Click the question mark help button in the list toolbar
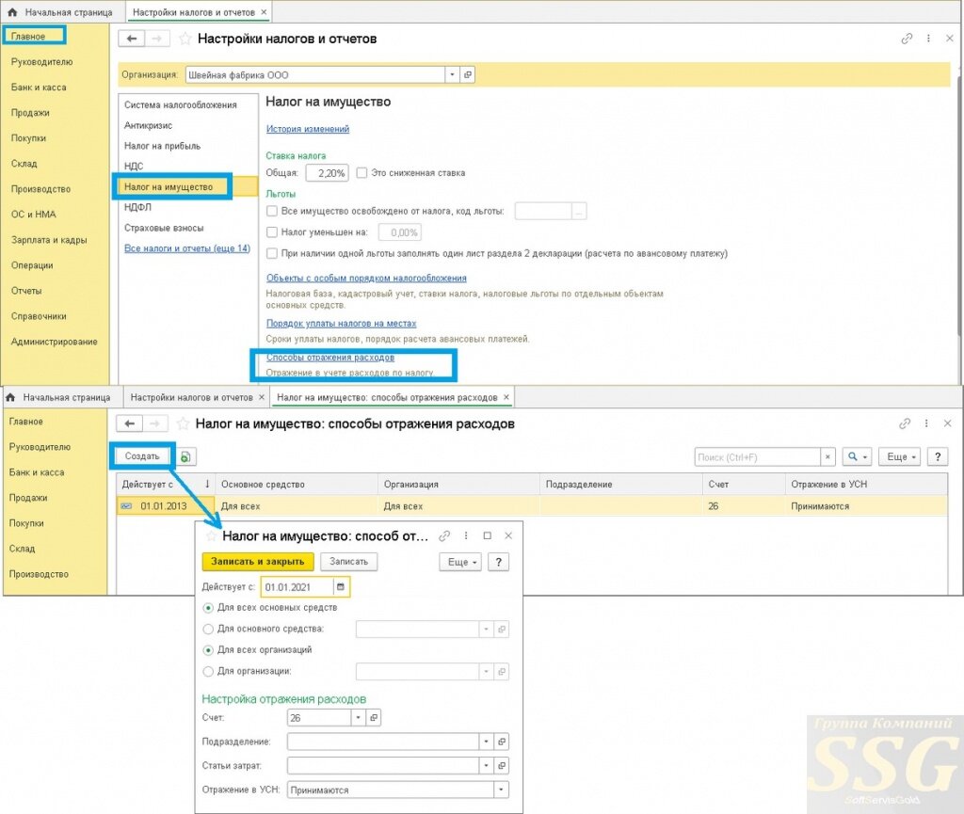This screenshot has width=964, height=814. coord(937,457)
